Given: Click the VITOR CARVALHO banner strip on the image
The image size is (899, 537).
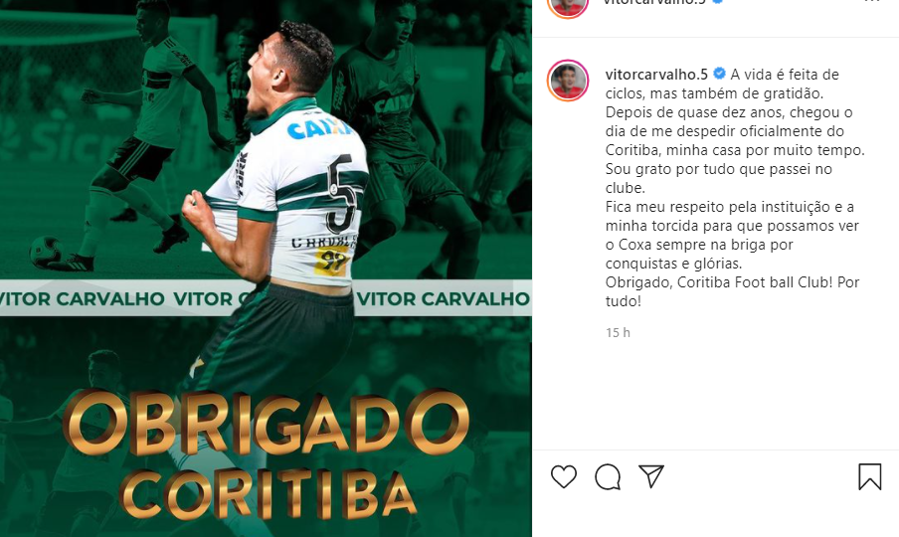Looking at the screenshot, I should [x=267, y=298].
